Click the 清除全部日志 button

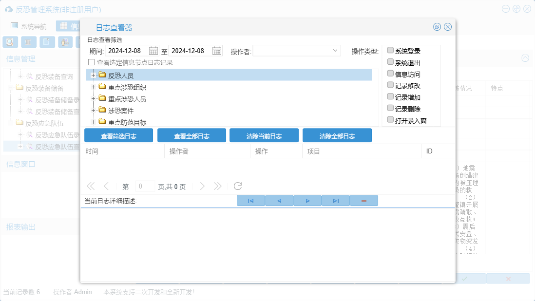point(337,136)
